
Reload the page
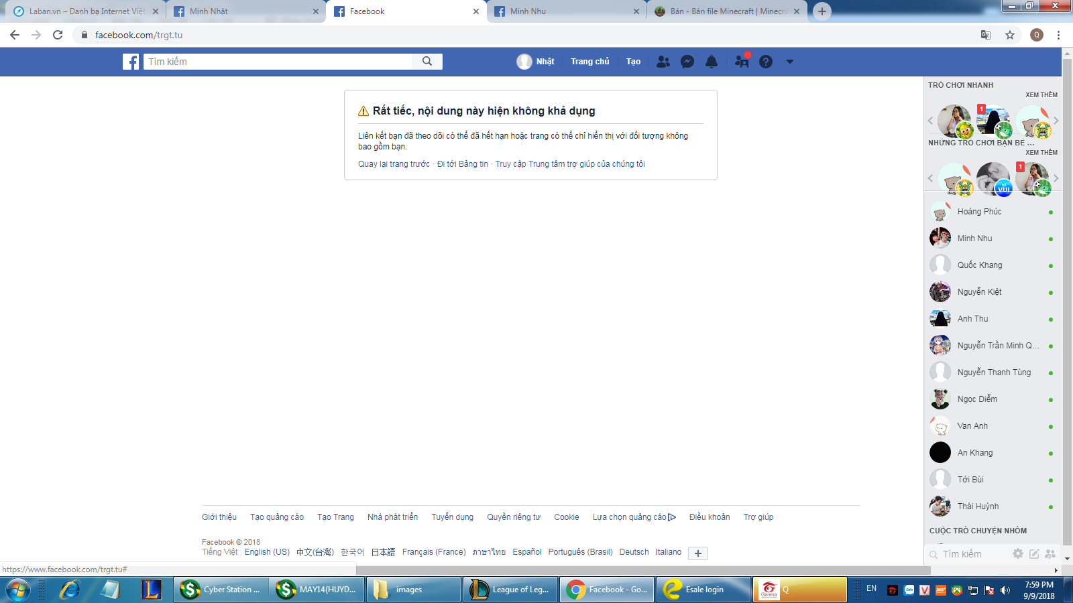tap(58, 35)
